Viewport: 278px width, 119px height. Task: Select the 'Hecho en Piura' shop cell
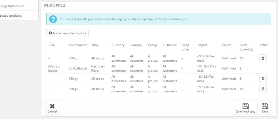click(98, 69)
